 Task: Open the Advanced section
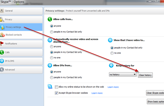coord(21,70)
